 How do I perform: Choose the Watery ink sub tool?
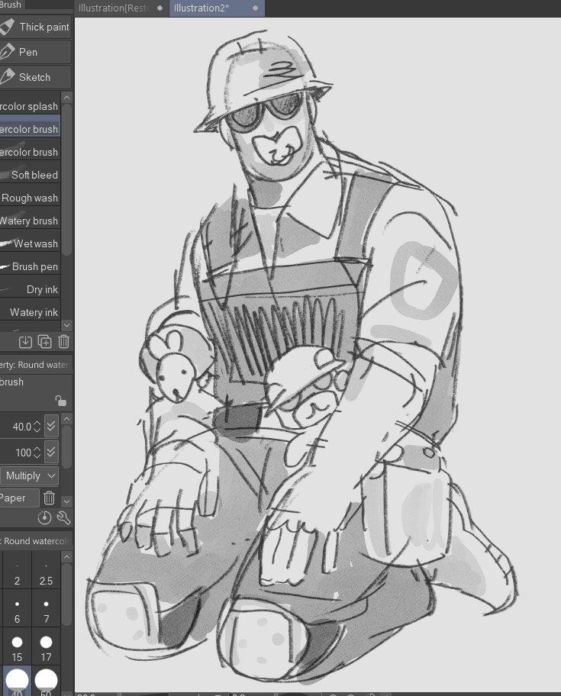[31, 312]
